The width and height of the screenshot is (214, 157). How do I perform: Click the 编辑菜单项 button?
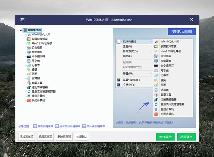pos(45,137)
